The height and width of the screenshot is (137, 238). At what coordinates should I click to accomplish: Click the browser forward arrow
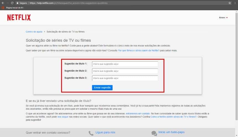point(7,3)
